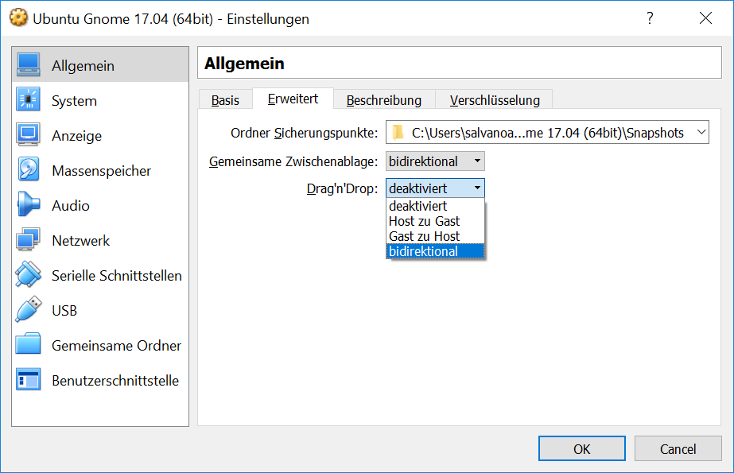
Task: Click the System chip icon
Action: (28, 99)
